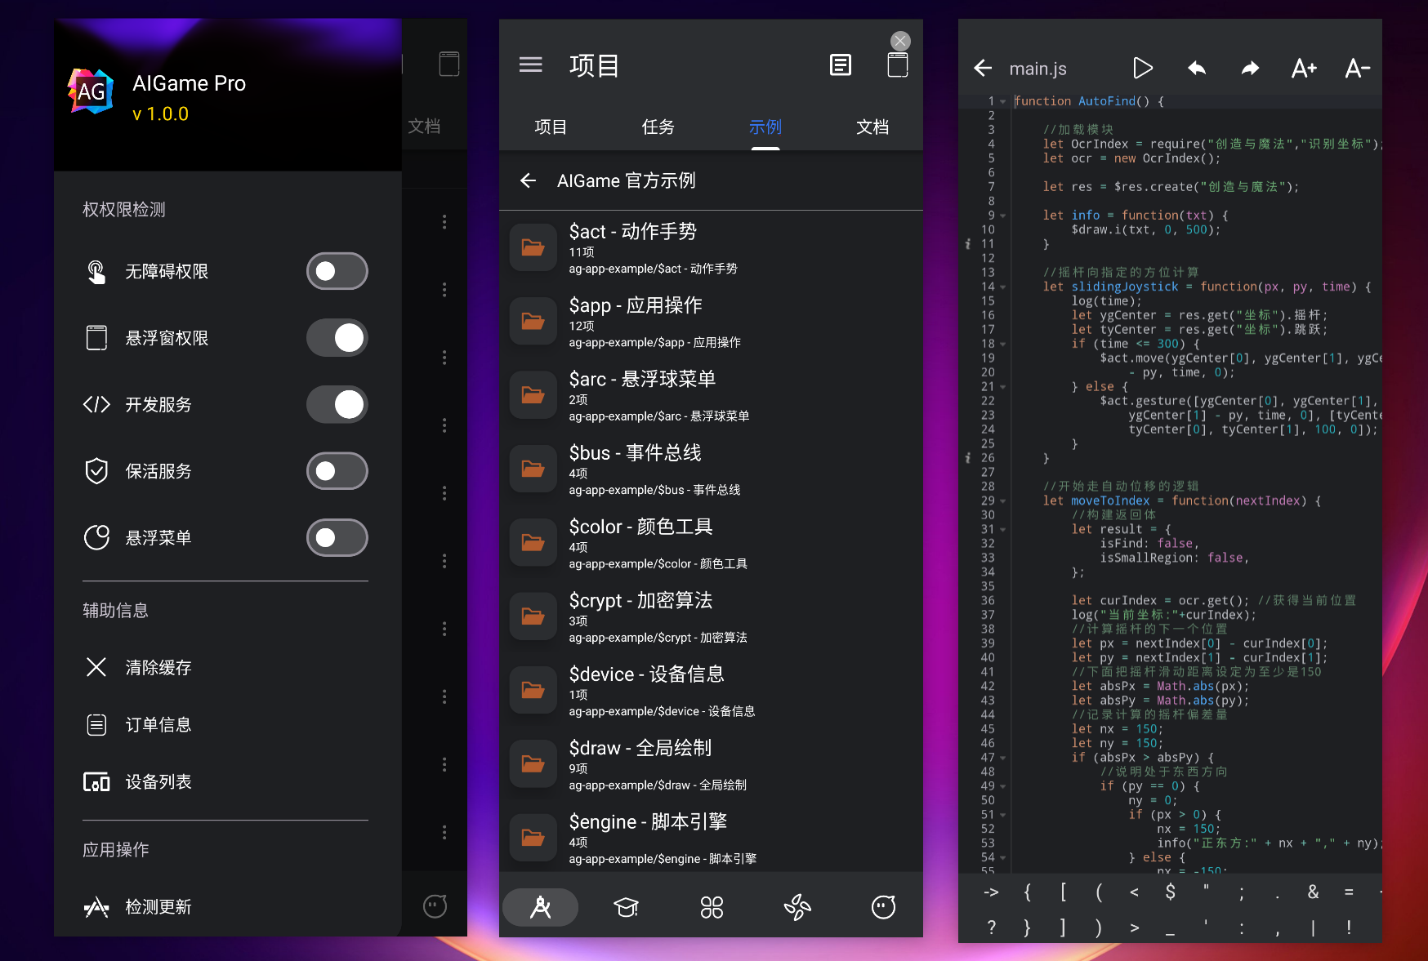Screen dimensions: 1428x961
Task: Open 设备列表 in the side drawer
Action: (x=225, y=782)
